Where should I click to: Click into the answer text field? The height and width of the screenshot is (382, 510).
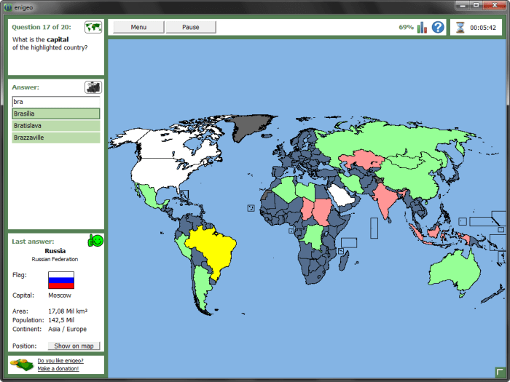[x=55, y=102]
